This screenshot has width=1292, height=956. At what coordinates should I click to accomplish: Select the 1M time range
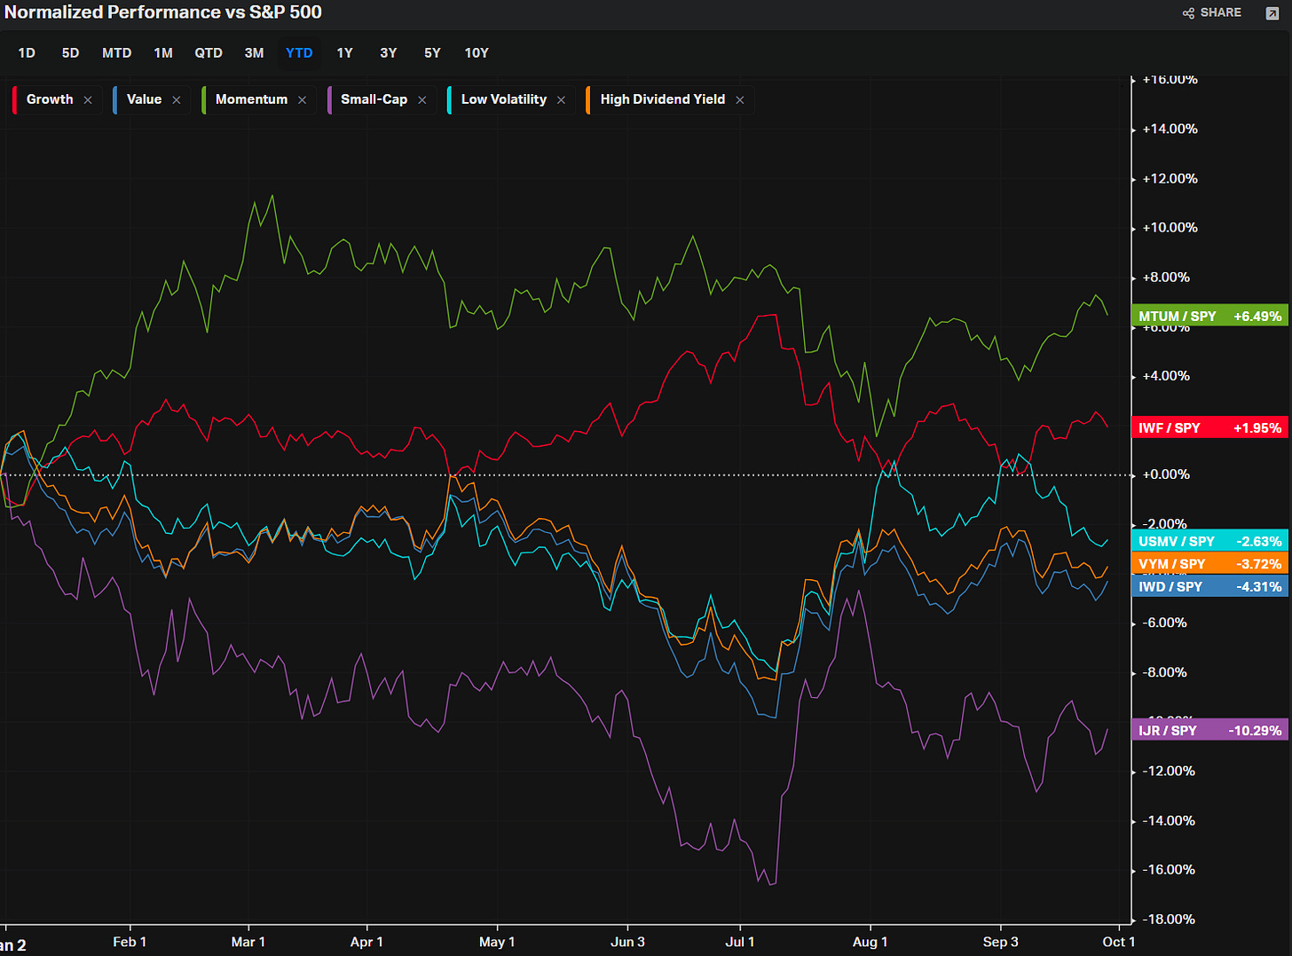[x=163, y=53]
